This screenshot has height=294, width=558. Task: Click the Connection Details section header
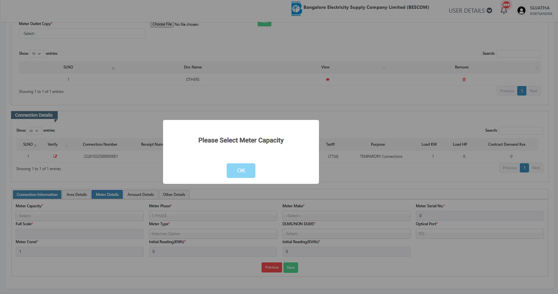(34, 115)
